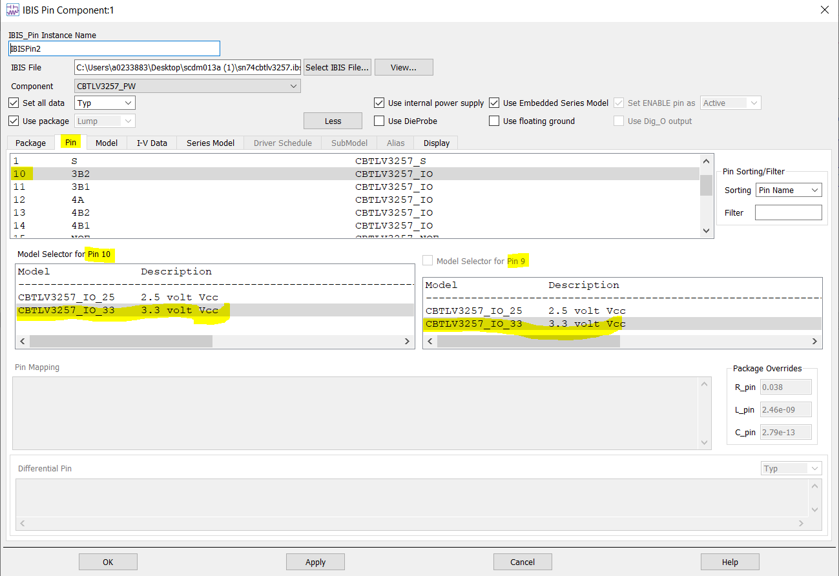Toggle the Use package checkbox
839x576 pixels.
coord(14,121)
